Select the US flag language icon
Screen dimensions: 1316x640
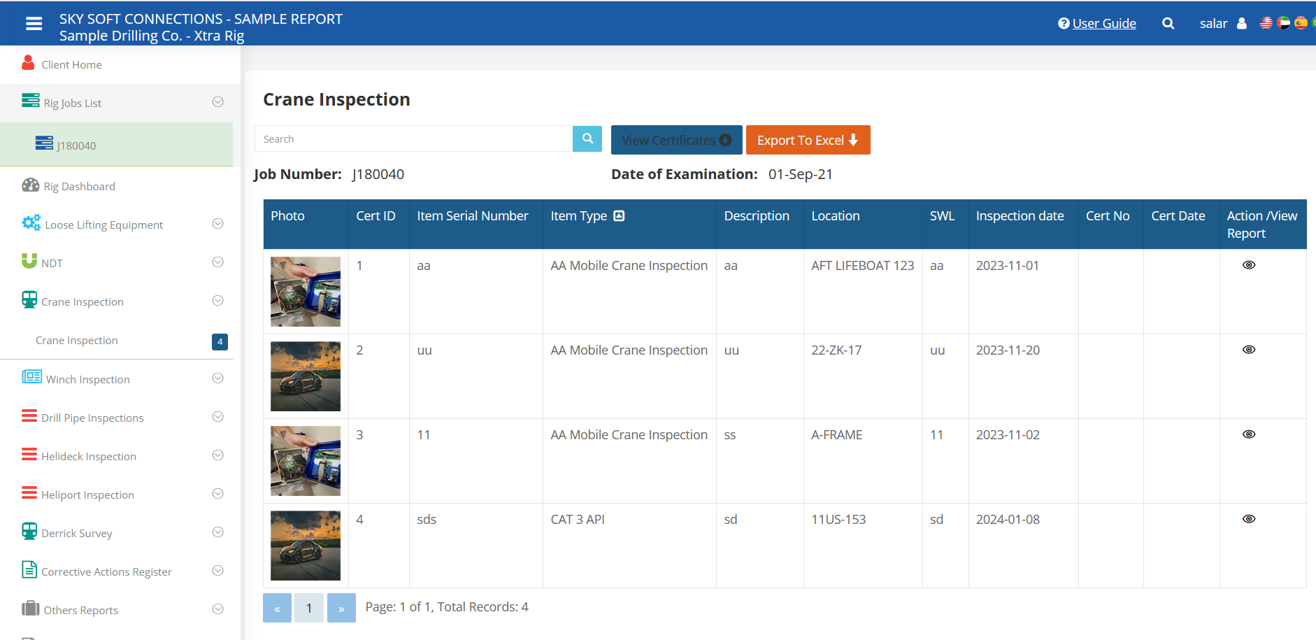1266,23
